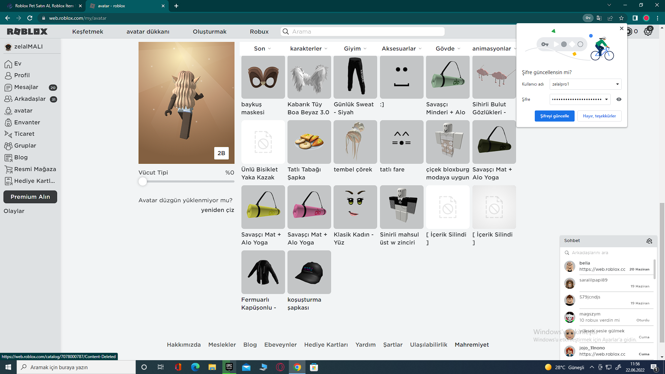
Task: Open Keşfetmek in the top navigation
Action: point(88,32)
